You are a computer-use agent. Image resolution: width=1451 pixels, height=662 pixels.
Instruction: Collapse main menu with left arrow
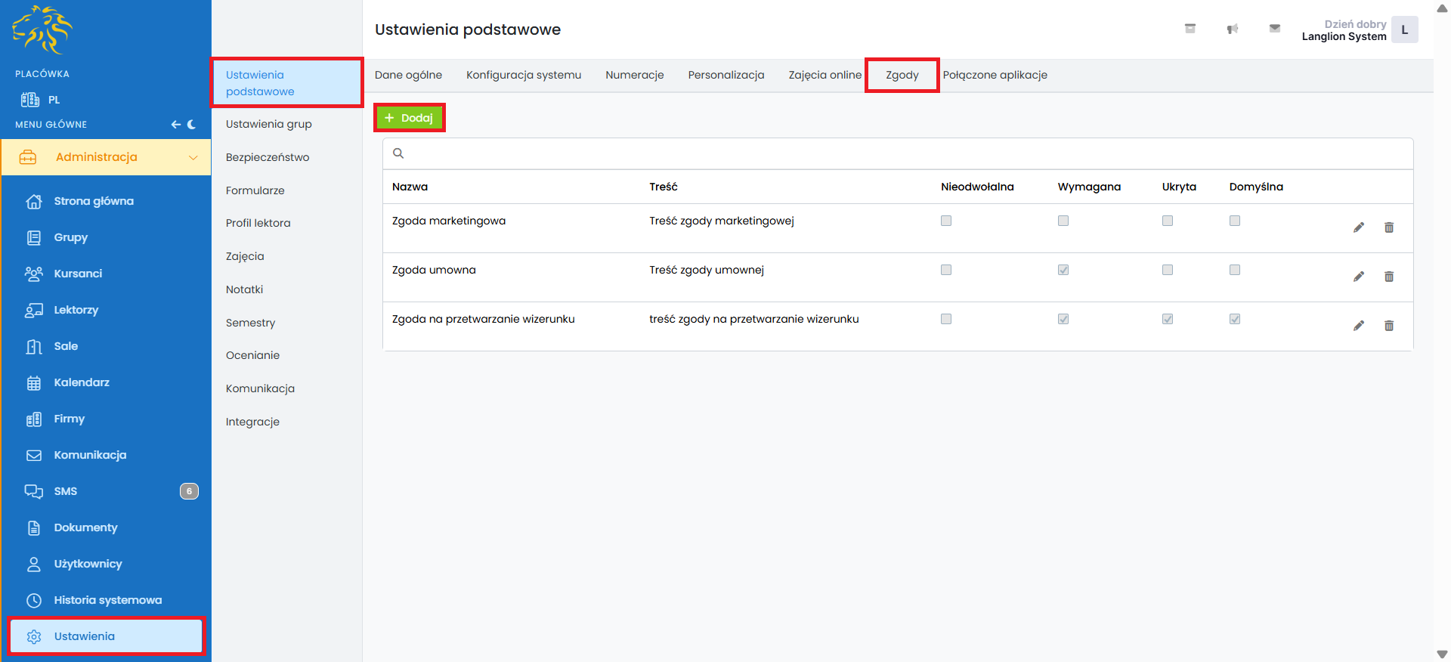tap(175, 125)
